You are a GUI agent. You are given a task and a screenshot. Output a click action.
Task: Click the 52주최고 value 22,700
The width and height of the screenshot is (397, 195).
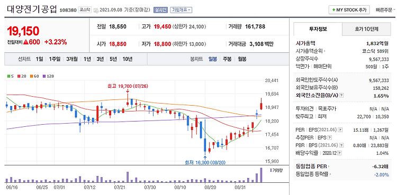pos(364,116)
